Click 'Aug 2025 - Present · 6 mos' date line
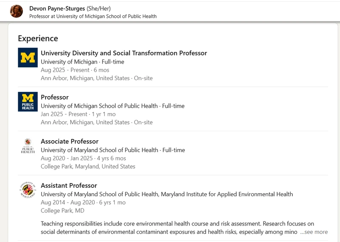The width and height of the screenshot is (340, 242). 75,70
